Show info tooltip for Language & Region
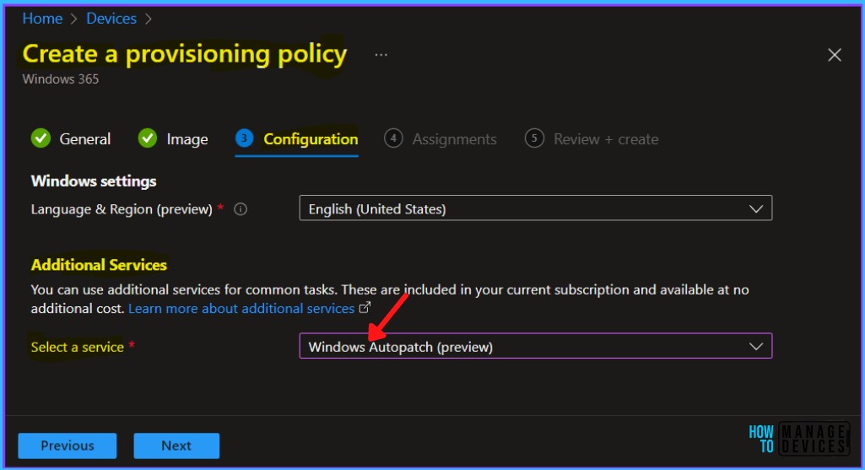Viewport: 865px width, 470px height. [x=241, y=209]
